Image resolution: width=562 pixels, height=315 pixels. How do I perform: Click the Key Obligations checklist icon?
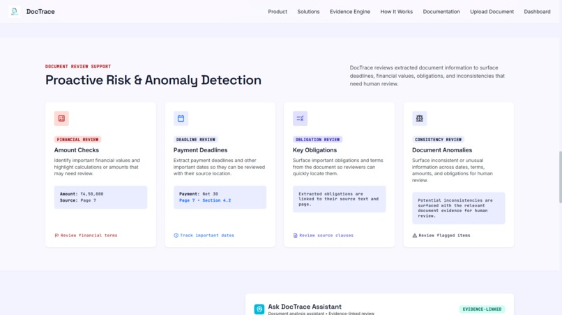coord(300,118)
